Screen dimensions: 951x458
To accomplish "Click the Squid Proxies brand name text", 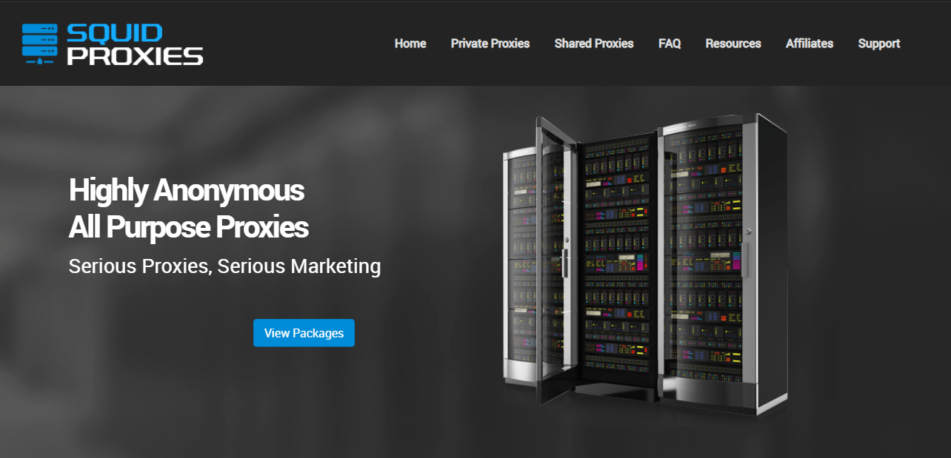I will pos(135,44).
